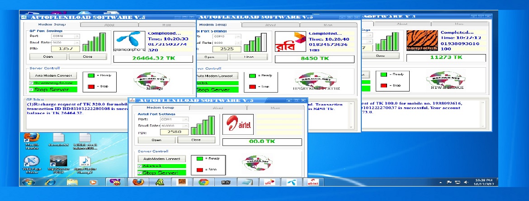Click Close port button in Banglalink window
Viewport: 529px width, 201px height.
coord(380,56)
